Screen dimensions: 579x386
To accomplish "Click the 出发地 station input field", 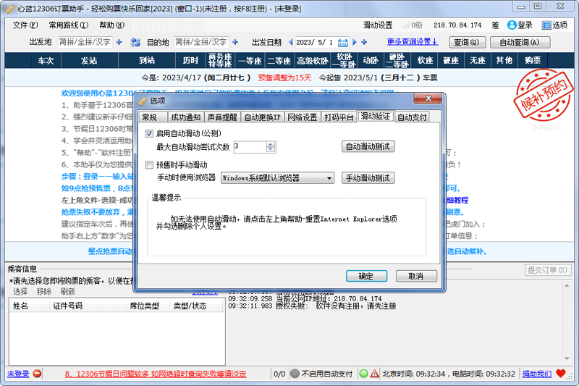I will (85, 42).
